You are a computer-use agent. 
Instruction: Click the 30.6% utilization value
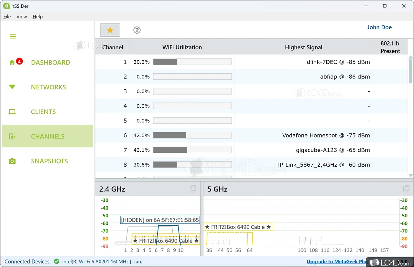141,165
